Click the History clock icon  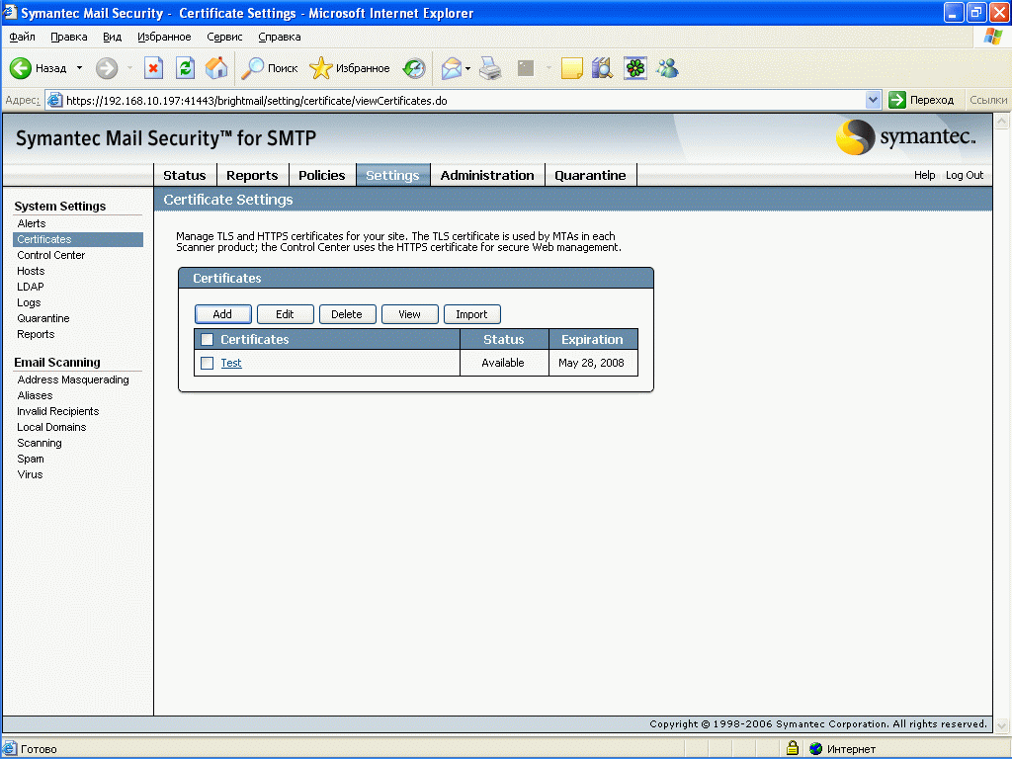414,68
